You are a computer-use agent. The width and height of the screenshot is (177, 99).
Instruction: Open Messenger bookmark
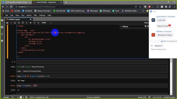coord(92,11)
